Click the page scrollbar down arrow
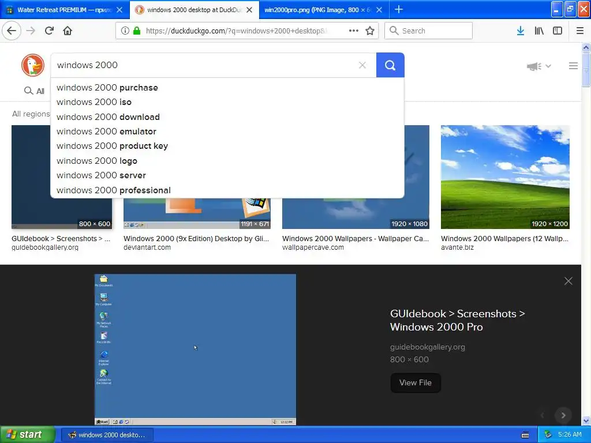This screenshot has height=443, width=591. [586, 421]
